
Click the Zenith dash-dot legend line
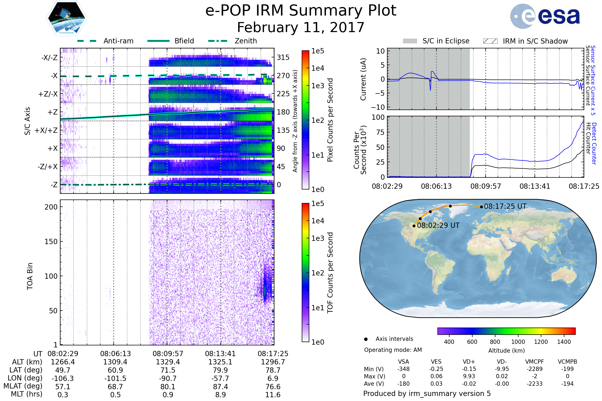[217, 41]
